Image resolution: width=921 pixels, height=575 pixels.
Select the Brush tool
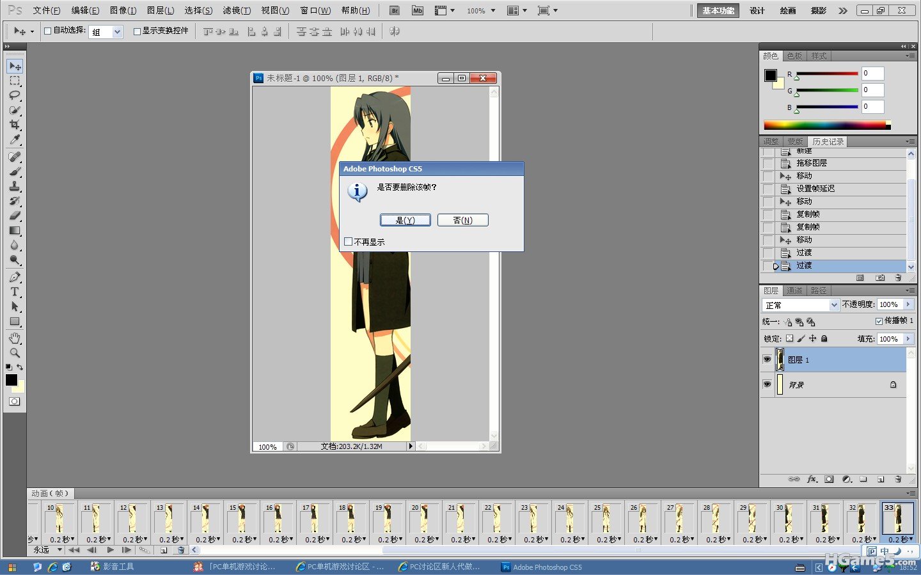[x=15, y=171]
